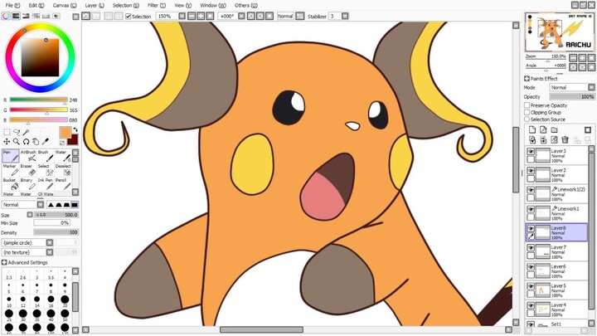Open the layer Mode Normal dropdown
The image size is (597, 336).
pos(591,87)
